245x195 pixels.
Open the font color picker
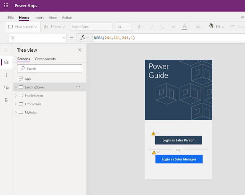point(185,27)
